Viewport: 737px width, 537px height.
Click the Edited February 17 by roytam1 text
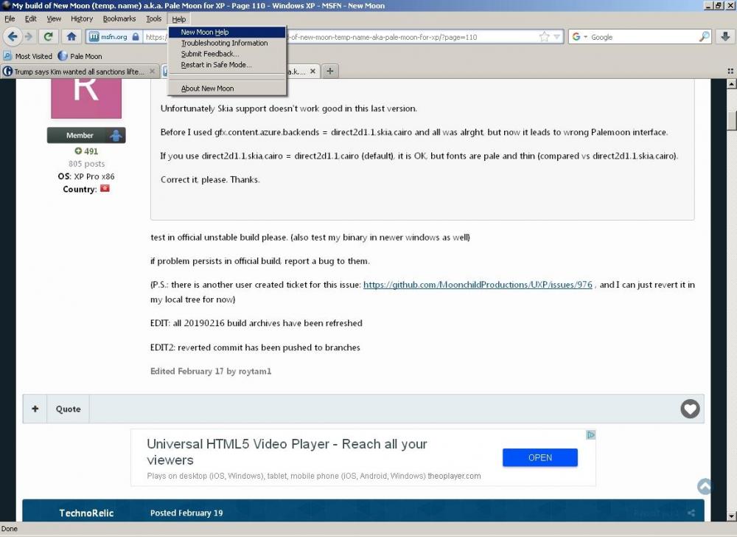click(x=211, y=371)
